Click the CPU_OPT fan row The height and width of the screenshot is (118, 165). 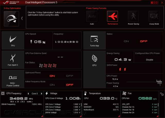point(139,104)
